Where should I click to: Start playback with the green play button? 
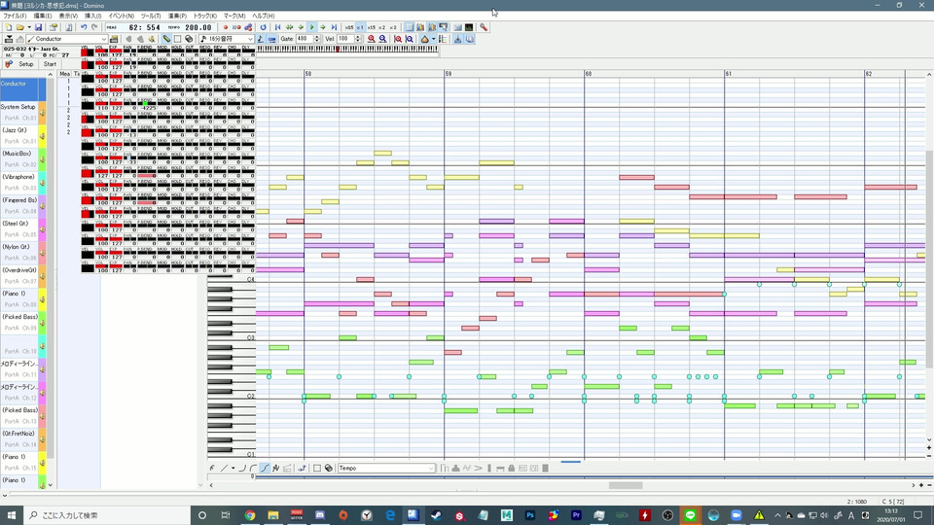[x=311, y=27]
